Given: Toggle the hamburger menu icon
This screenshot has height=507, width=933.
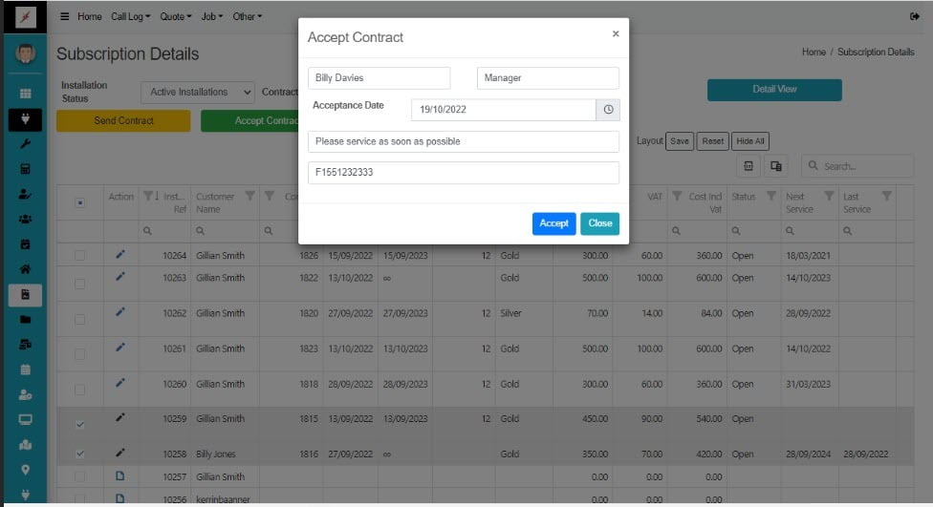Looking at the screenshot, I should (65, 17).
